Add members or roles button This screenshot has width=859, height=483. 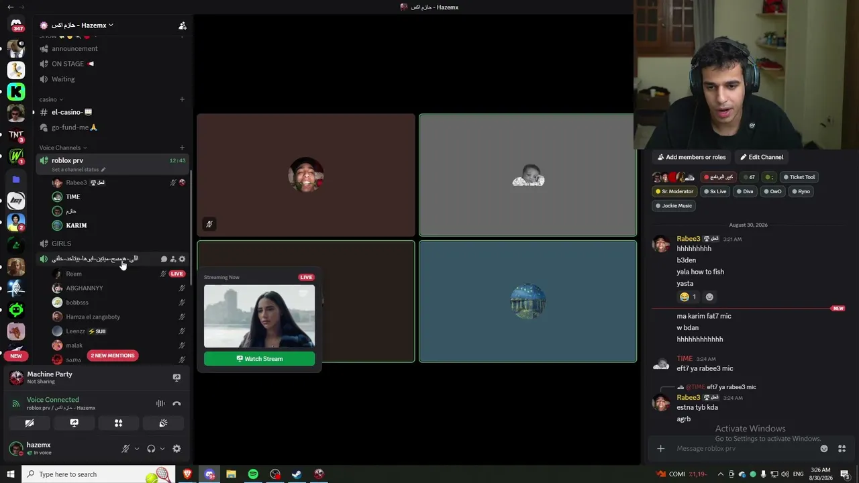691,157
